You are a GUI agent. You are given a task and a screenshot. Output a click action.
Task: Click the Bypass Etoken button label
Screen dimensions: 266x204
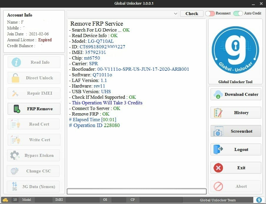(x=39, y=155)
